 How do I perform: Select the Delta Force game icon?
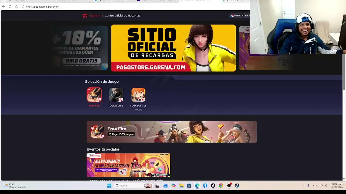click(x=116, y=95)
